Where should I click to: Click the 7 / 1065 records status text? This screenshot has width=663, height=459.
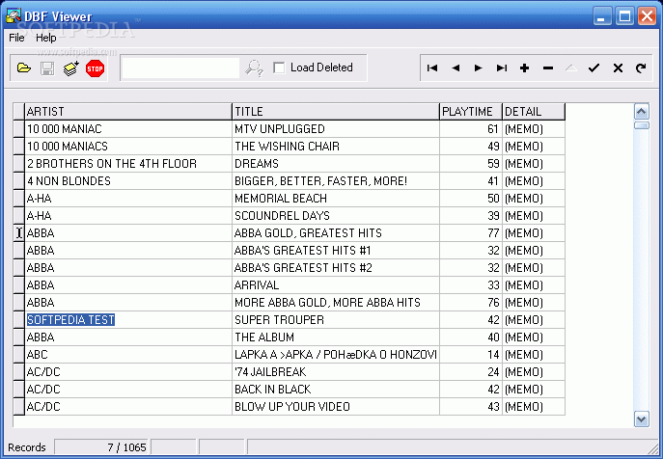(126, 447)
